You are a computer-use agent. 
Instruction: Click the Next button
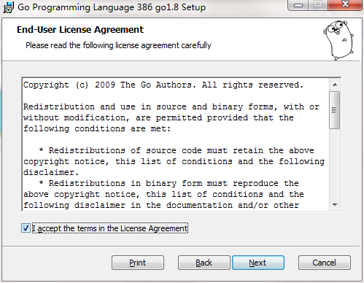258,263
